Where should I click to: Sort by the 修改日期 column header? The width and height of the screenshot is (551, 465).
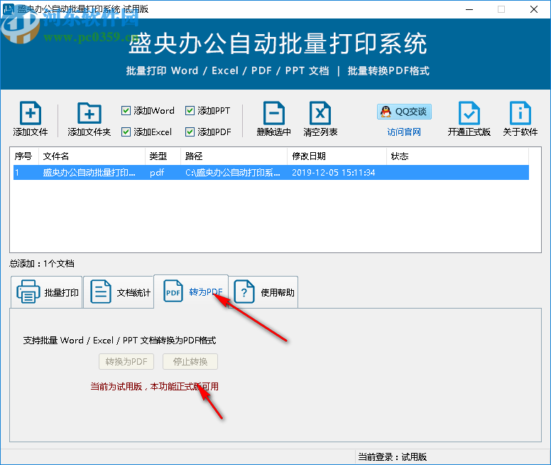pos(337,156)
